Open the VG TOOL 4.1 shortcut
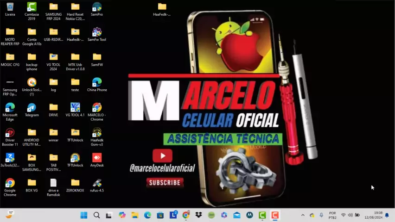The width and height of the screenshot is (395, 222). (x=75, y=108)
